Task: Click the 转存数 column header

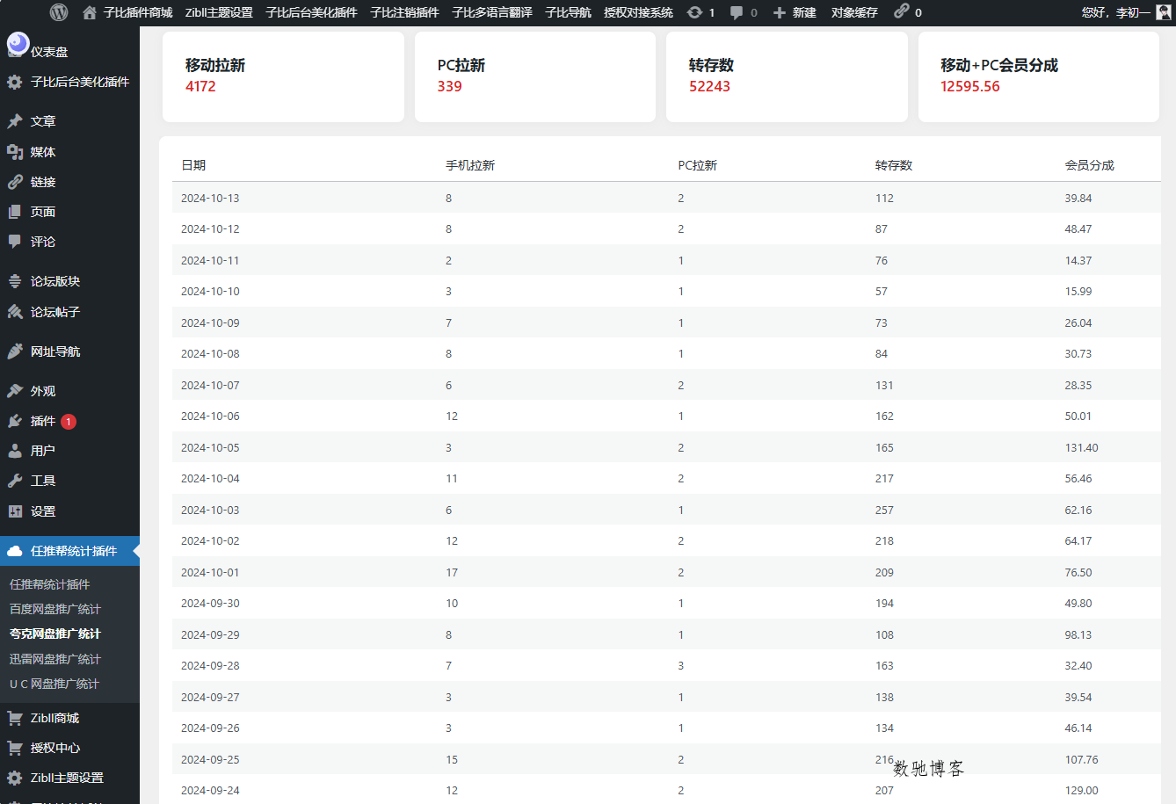Action: (x=894, y=165)
